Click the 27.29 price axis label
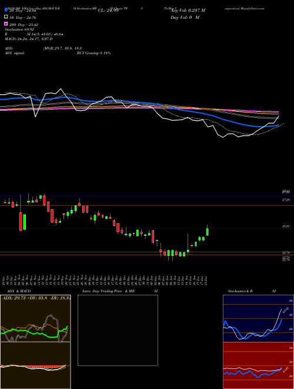Image resolution: width=294 pixels, height=389 pixels. [x=286, y=200]
